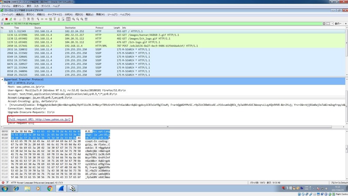Open the Full request URI link
Image resolution: width=348 pixels, height=196 pixels.
click(39, 119)
